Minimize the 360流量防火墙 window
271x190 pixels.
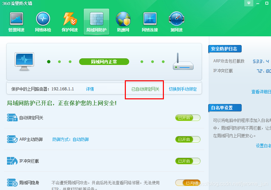click(258, 3)
